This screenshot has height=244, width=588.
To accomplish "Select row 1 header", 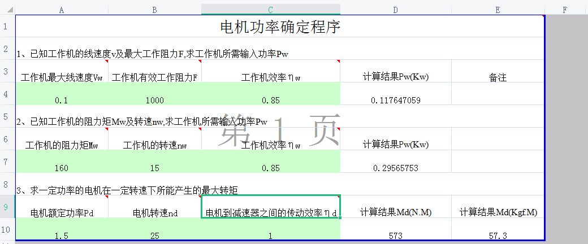I will coord(7,26).
